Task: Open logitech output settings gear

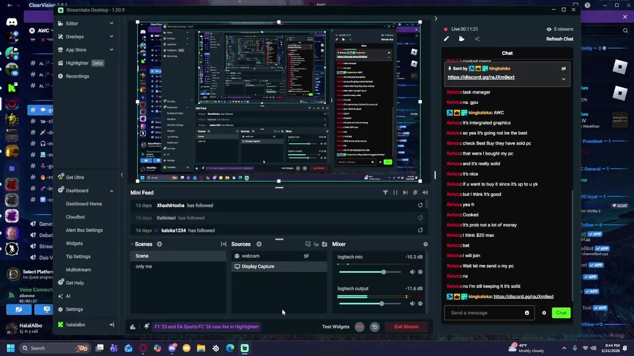Action: 420,304
